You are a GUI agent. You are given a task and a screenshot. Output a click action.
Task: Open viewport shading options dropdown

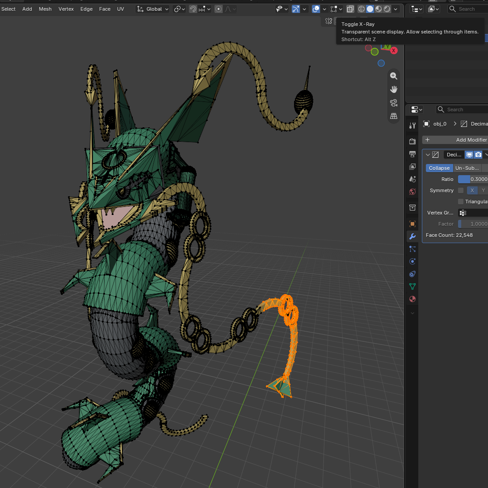tap(395, 9)
